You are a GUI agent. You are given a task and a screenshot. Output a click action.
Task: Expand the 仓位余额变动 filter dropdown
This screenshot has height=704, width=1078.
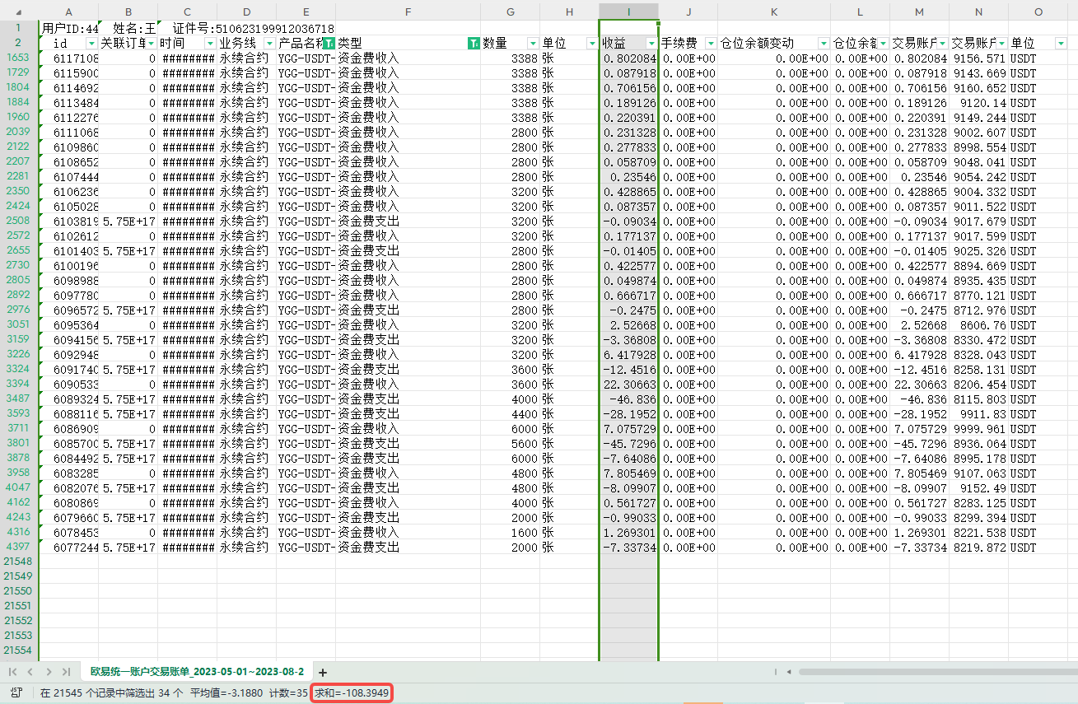(x=823, y=43)
